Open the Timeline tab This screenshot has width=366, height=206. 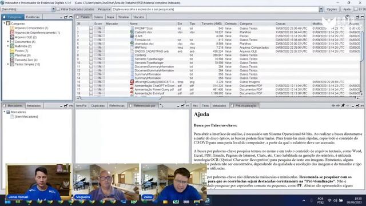pyautogui.click(x=124, y=17)
